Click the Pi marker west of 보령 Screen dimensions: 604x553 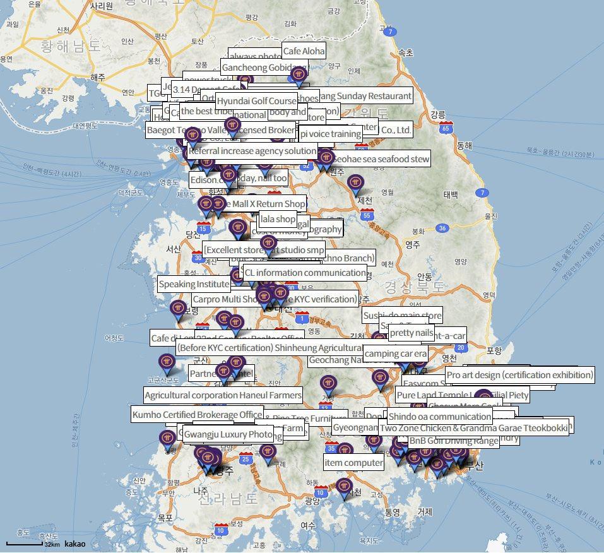(x=177, y=309)
